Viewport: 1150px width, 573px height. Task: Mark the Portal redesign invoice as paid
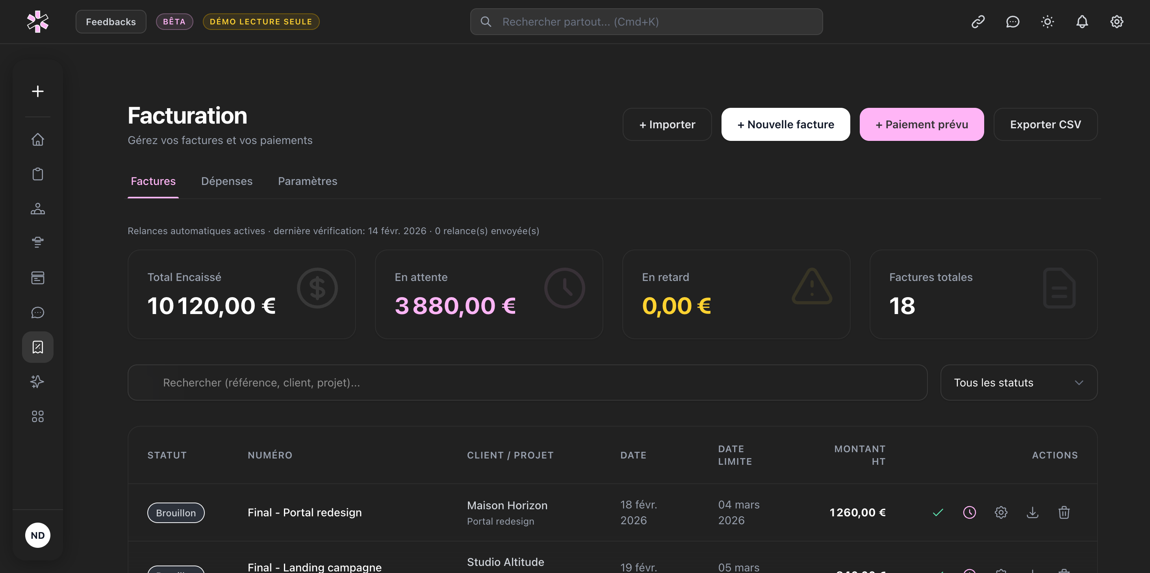point(937,512)
